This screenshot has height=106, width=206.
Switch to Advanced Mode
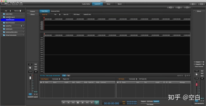coord(55,11)
